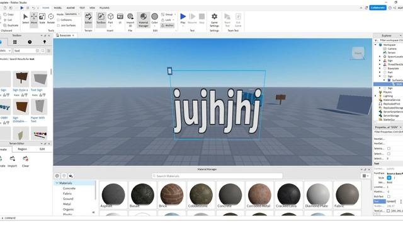Select the Diamond Plate material swatch

317,195
